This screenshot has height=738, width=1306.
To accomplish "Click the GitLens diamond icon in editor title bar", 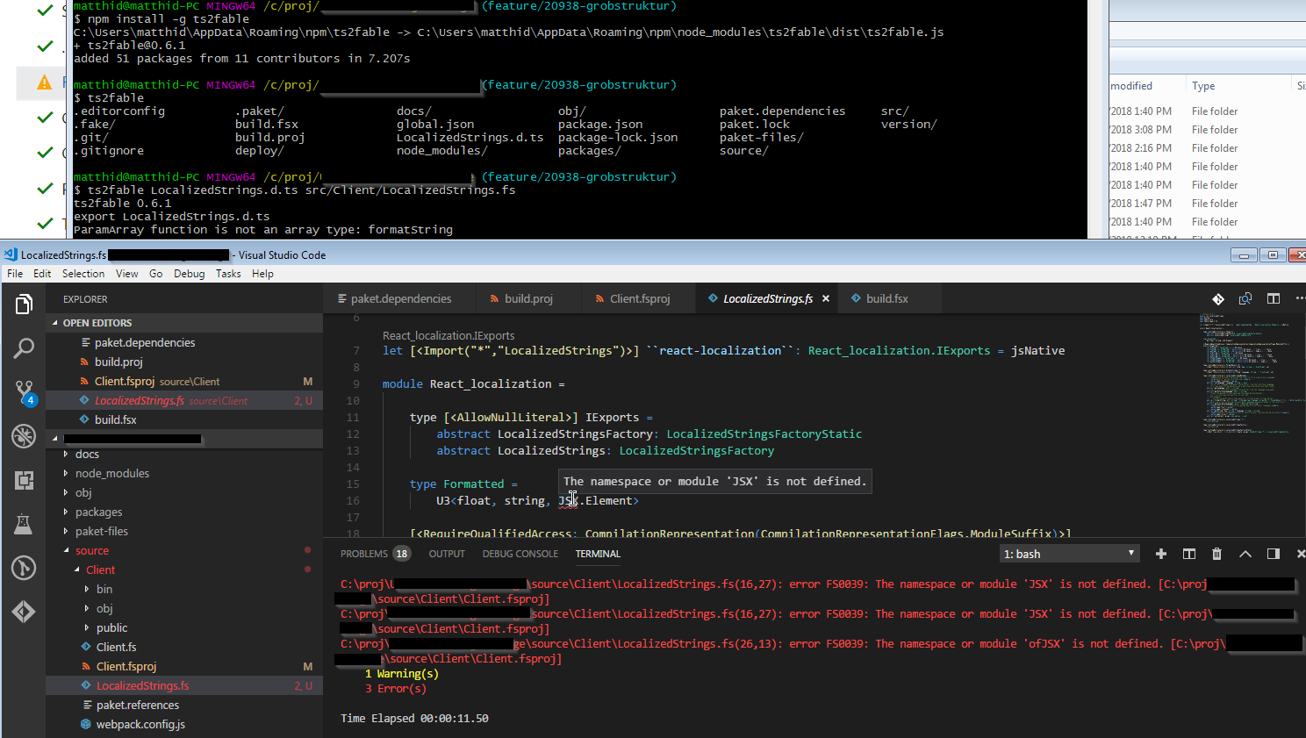I will tap(1218, 299).
